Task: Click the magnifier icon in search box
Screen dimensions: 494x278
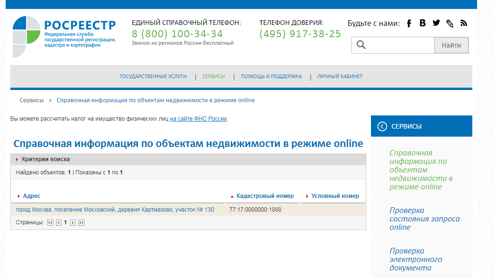Action: (x=361, y=45)
